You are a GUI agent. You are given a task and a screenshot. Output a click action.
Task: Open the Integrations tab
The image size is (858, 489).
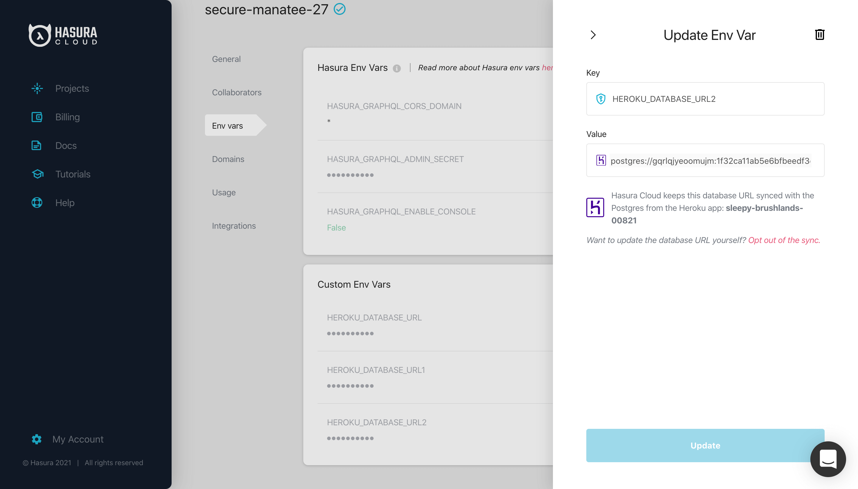pyautogui.click(x=234, y=226)
